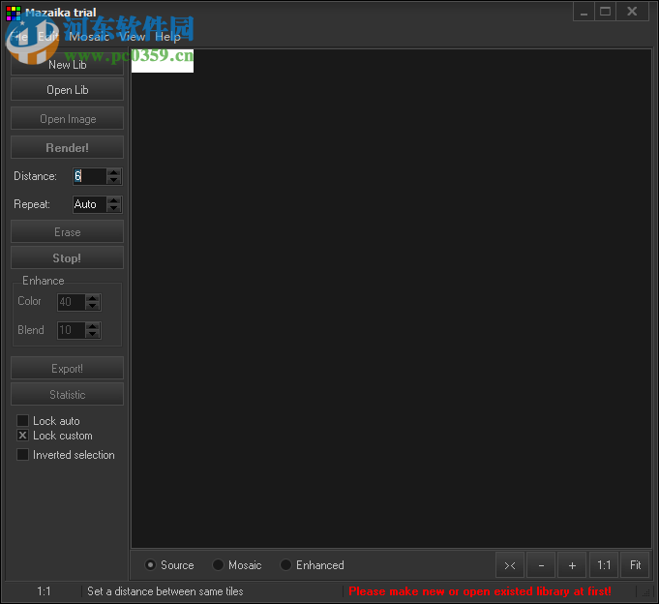Increase Distance with the up arrow
Image resolution: width=659 pixels, height=604 pixels.
(114, 172)
